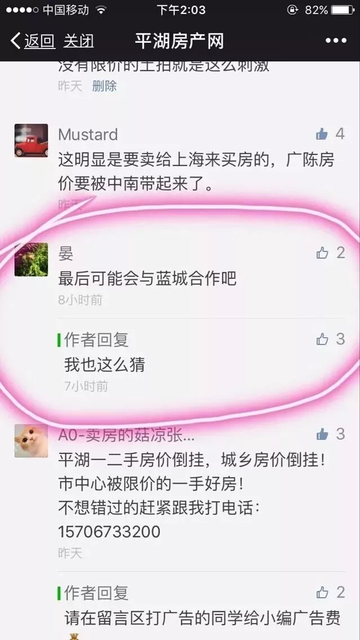Viewport: 360px width, 640px height.
Task: Delete the comment via 删除 link
Action: point(104,86)
